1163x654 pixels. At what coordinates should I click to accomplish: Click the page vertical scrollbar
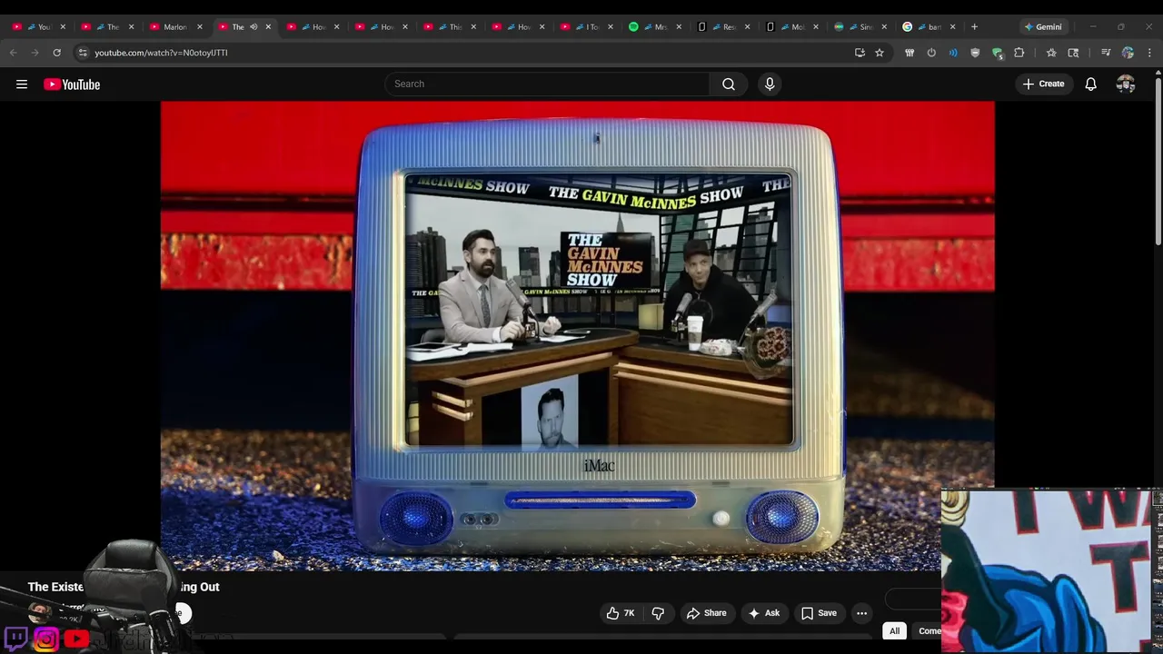(1158, 163)
